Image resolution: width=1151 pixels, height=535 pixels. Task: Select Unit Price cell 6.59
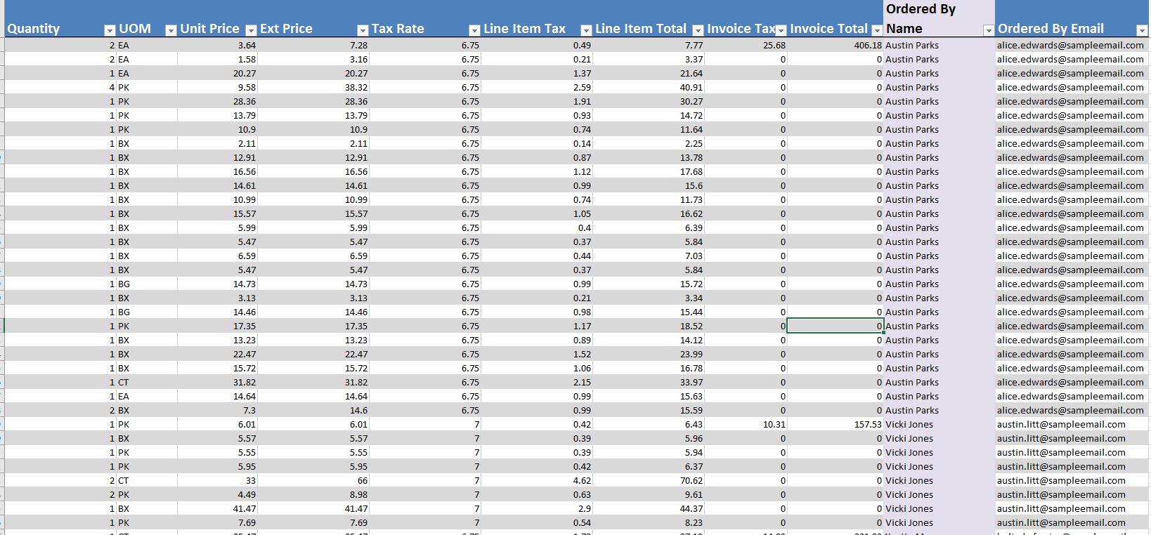[217, 256]
